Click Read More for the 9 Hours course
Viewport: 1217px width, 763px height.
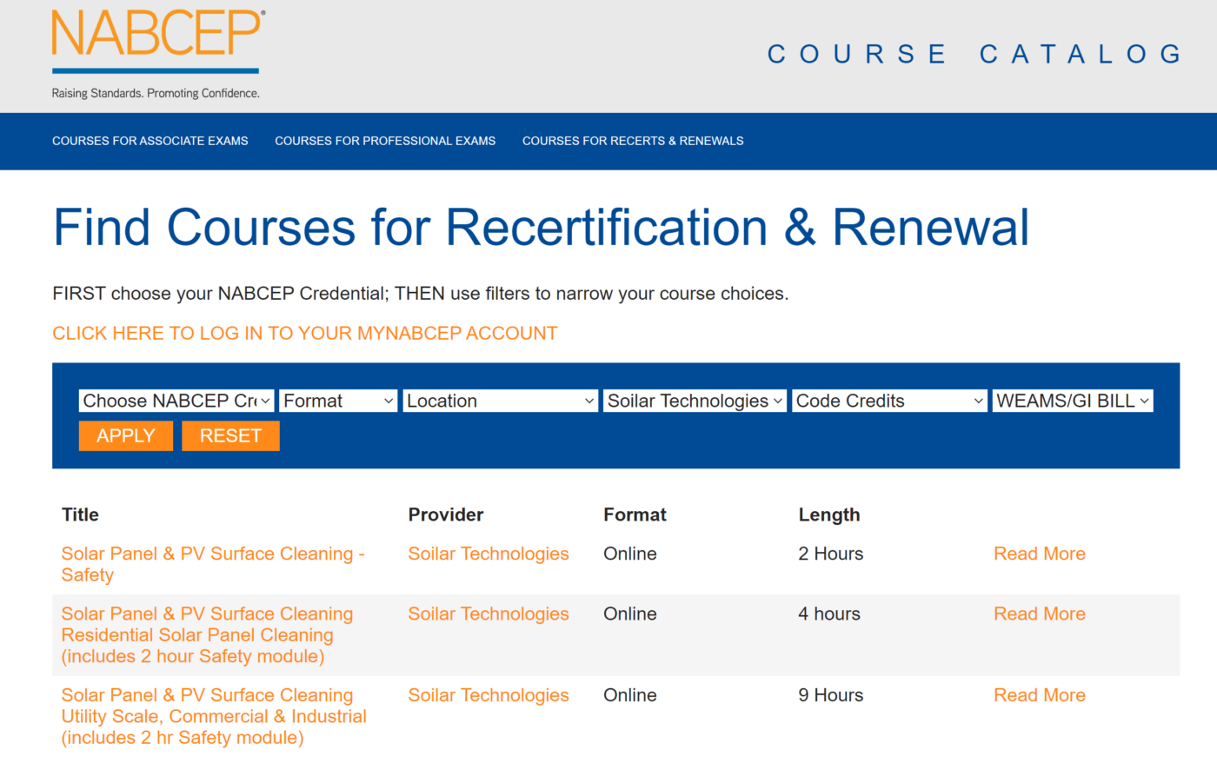click(1040, 695)
